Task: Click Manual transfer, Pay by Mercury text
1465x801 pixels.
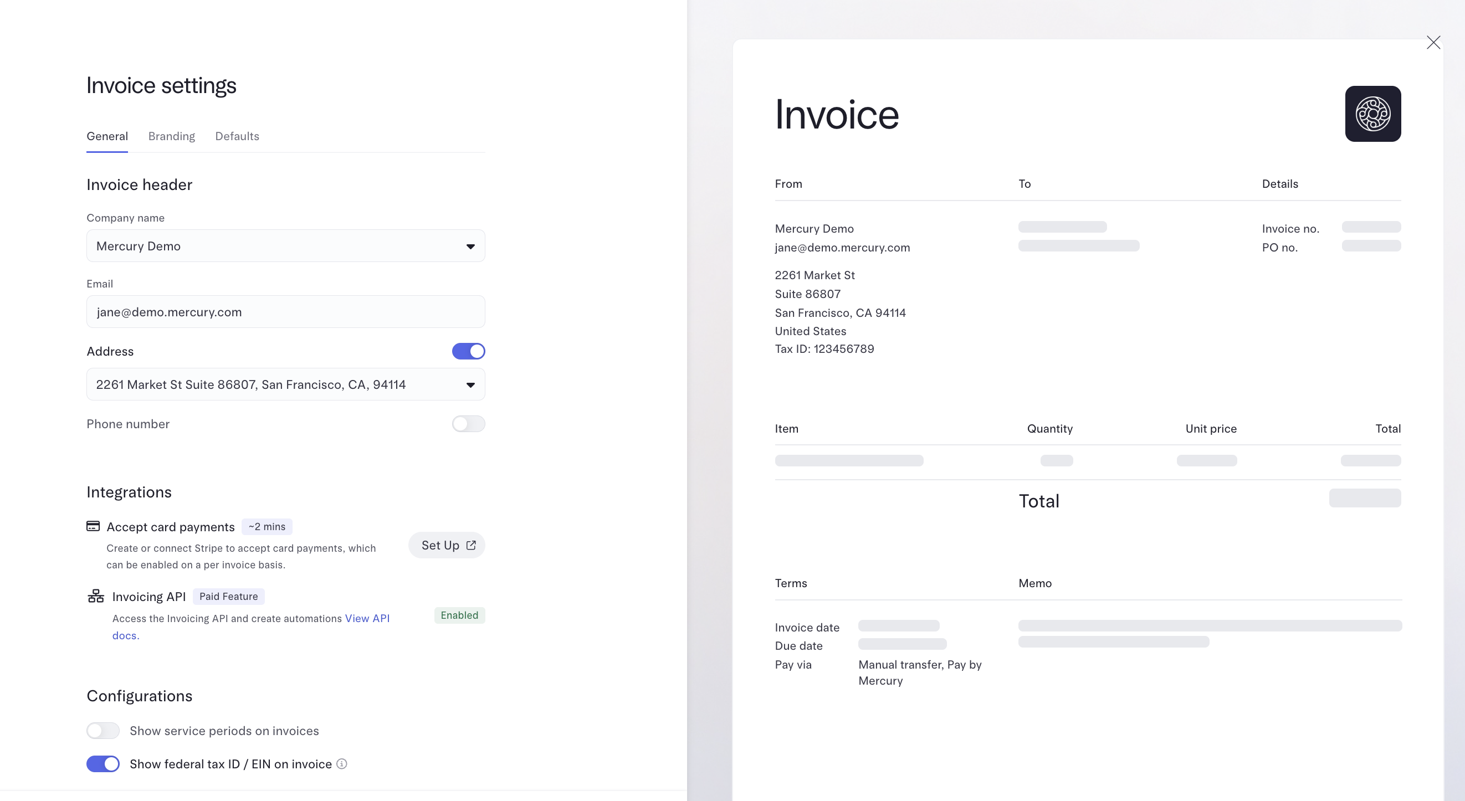Action: 920,672
